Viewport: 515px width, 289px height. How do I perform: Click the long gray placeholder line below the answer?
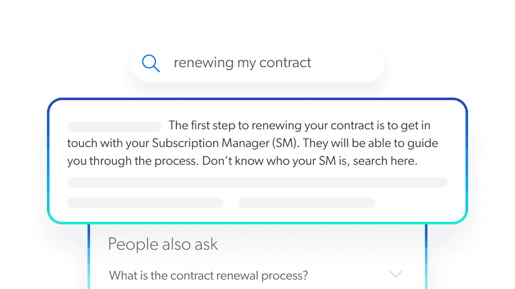257,183
